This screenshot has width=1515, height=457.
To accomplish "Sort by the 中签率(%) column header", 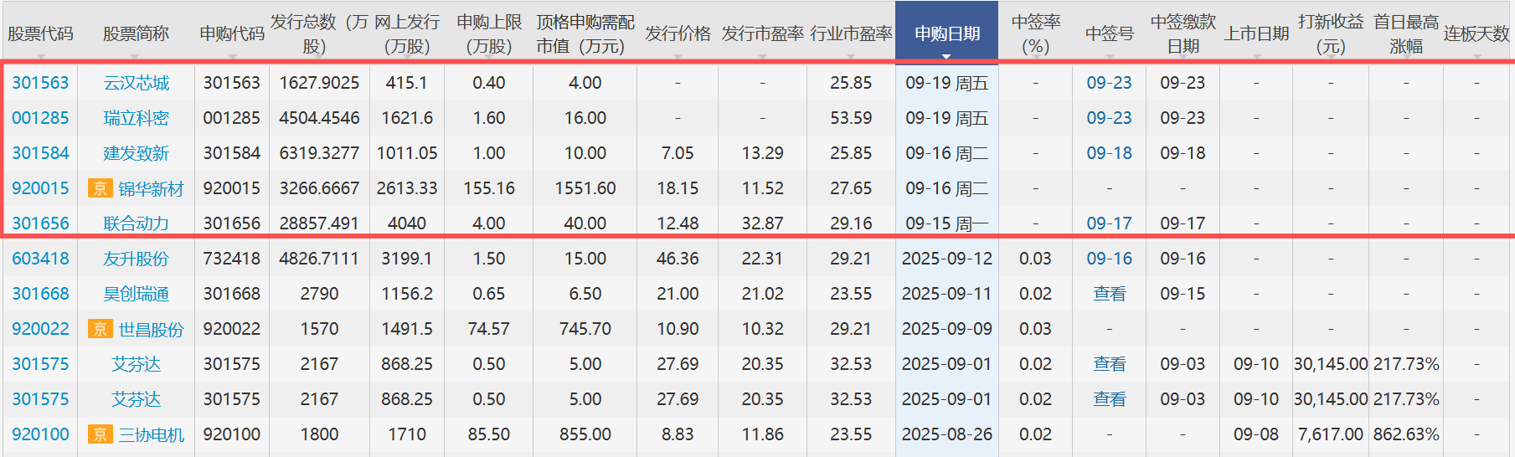I will click(x=1036, y=33).
